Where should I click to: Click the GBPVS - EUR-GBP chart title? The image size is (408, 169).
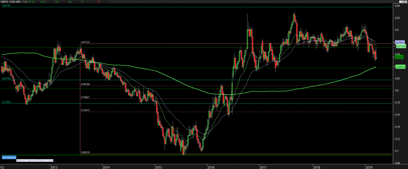pyautogui.click(x=11, y=2)
